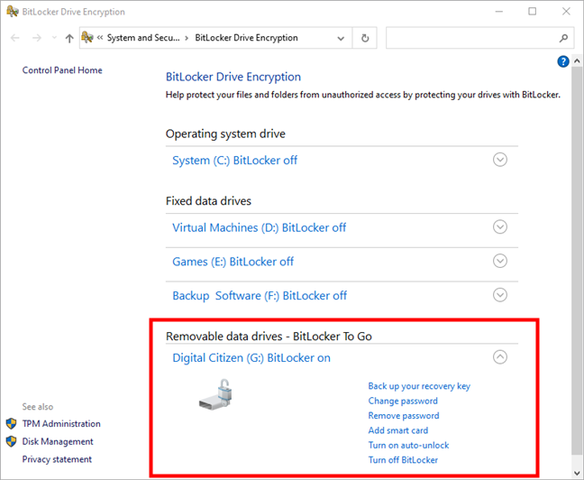This screenshot has height=480, width=584.
Task: Click Back up your recovery key
Action: tap(419, 386)
